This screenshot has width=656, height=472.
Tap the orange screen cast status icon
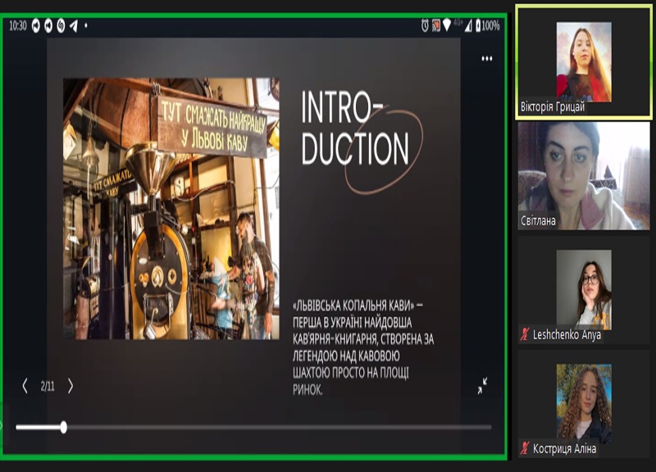(x=436, y=25)
